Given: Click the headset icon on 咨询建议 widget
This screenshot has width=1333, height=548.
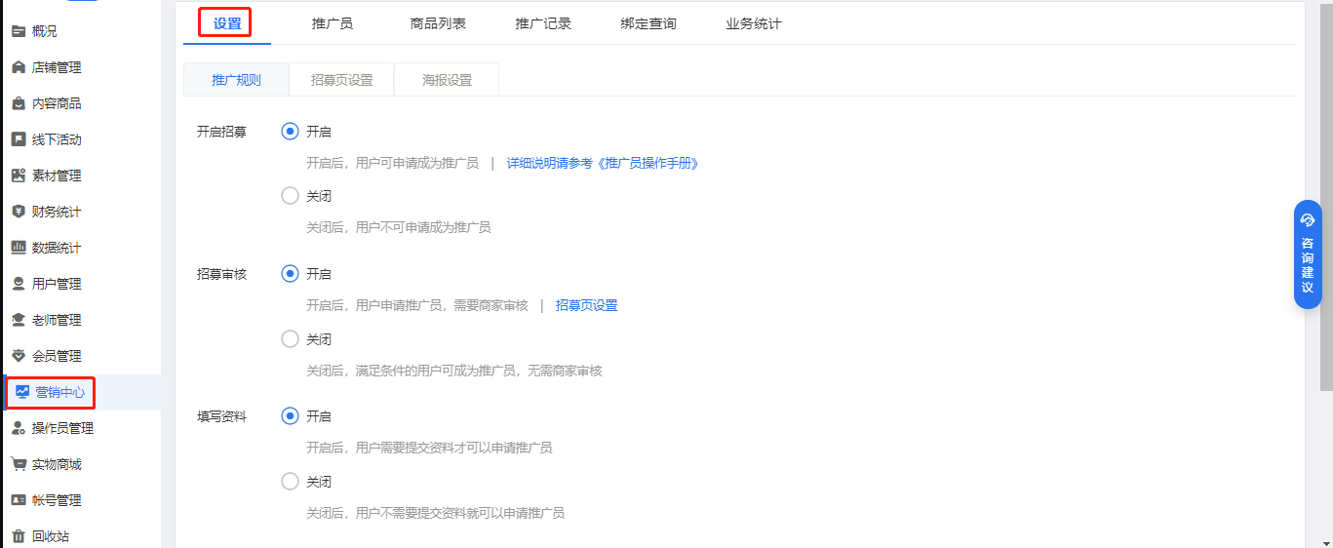Looking at the screenshot, I should 1308,220.
